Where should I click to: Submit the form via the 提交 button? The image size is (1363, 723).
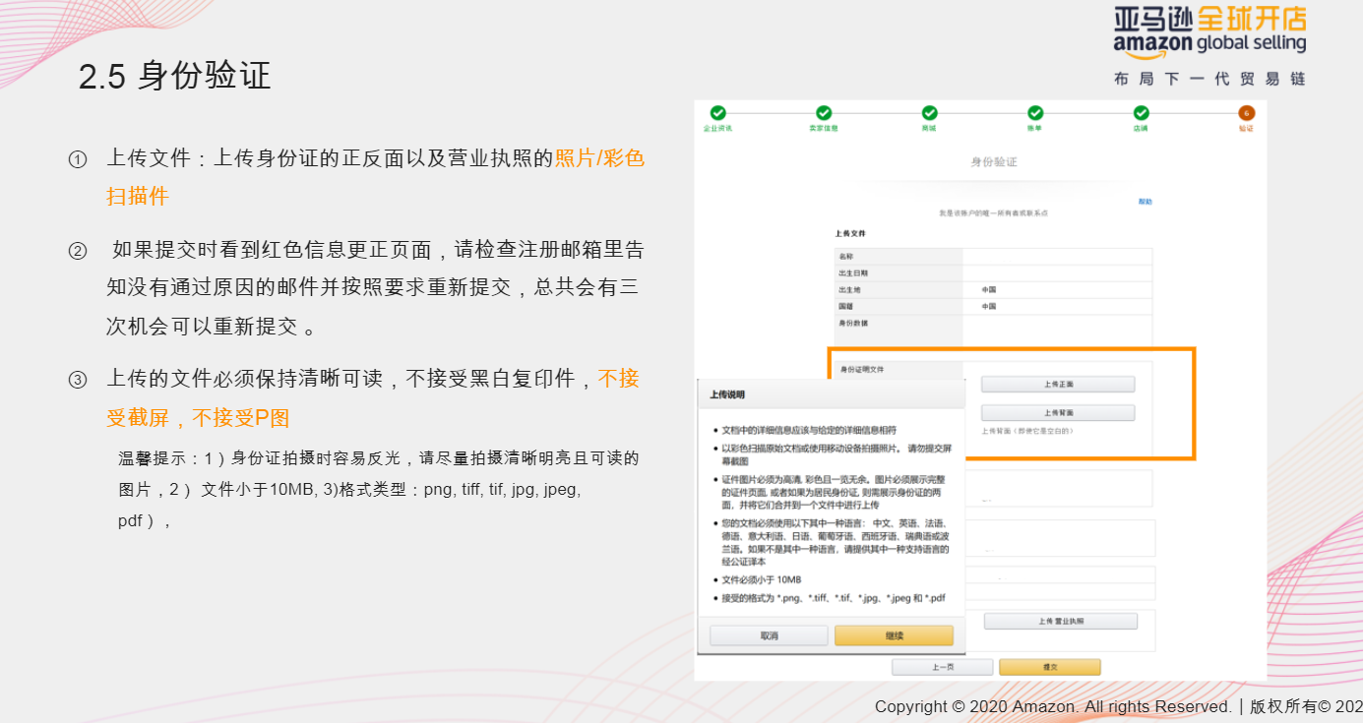pyautogui.click(x=1049, y=666)
